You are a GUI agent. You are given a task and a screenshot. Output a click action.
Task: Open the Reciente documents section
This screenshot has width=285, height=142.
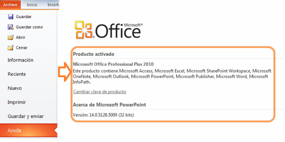click(17, 74)
